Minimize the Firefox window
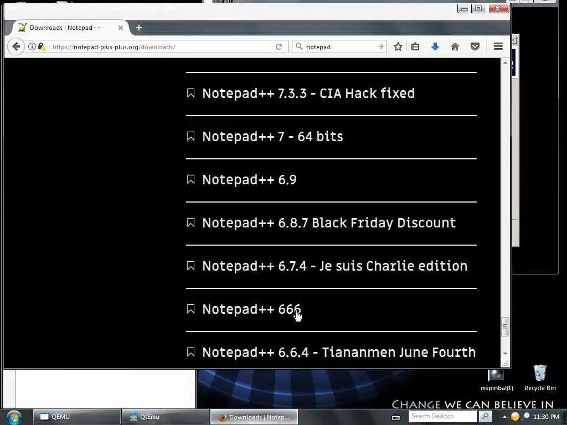Image resolution: width=567 pixels, height=425 pixels. pyautogui.click(x=463, y=9)
